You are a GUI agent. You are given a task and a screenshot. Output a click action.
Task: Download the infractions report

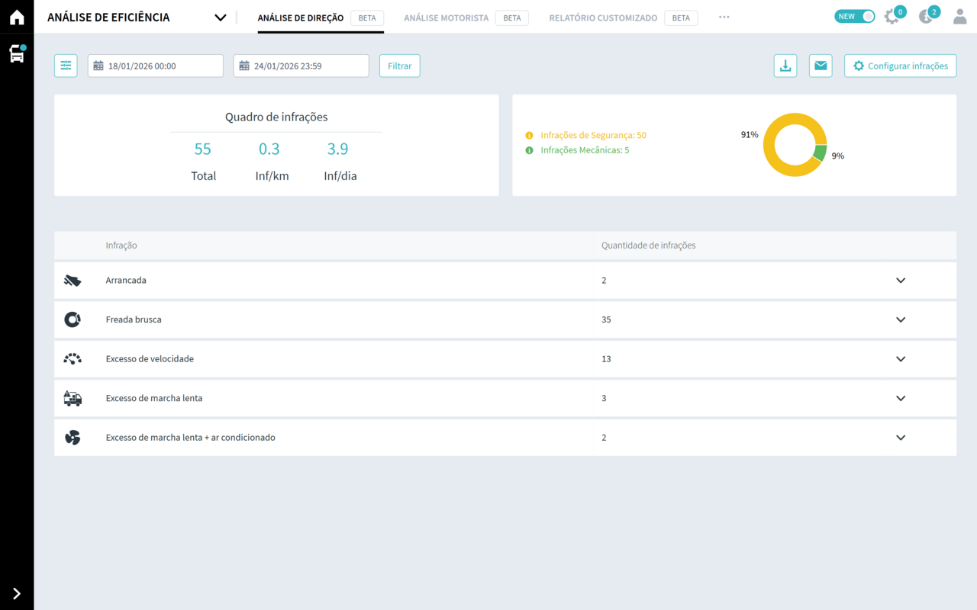tap(785, 66)
